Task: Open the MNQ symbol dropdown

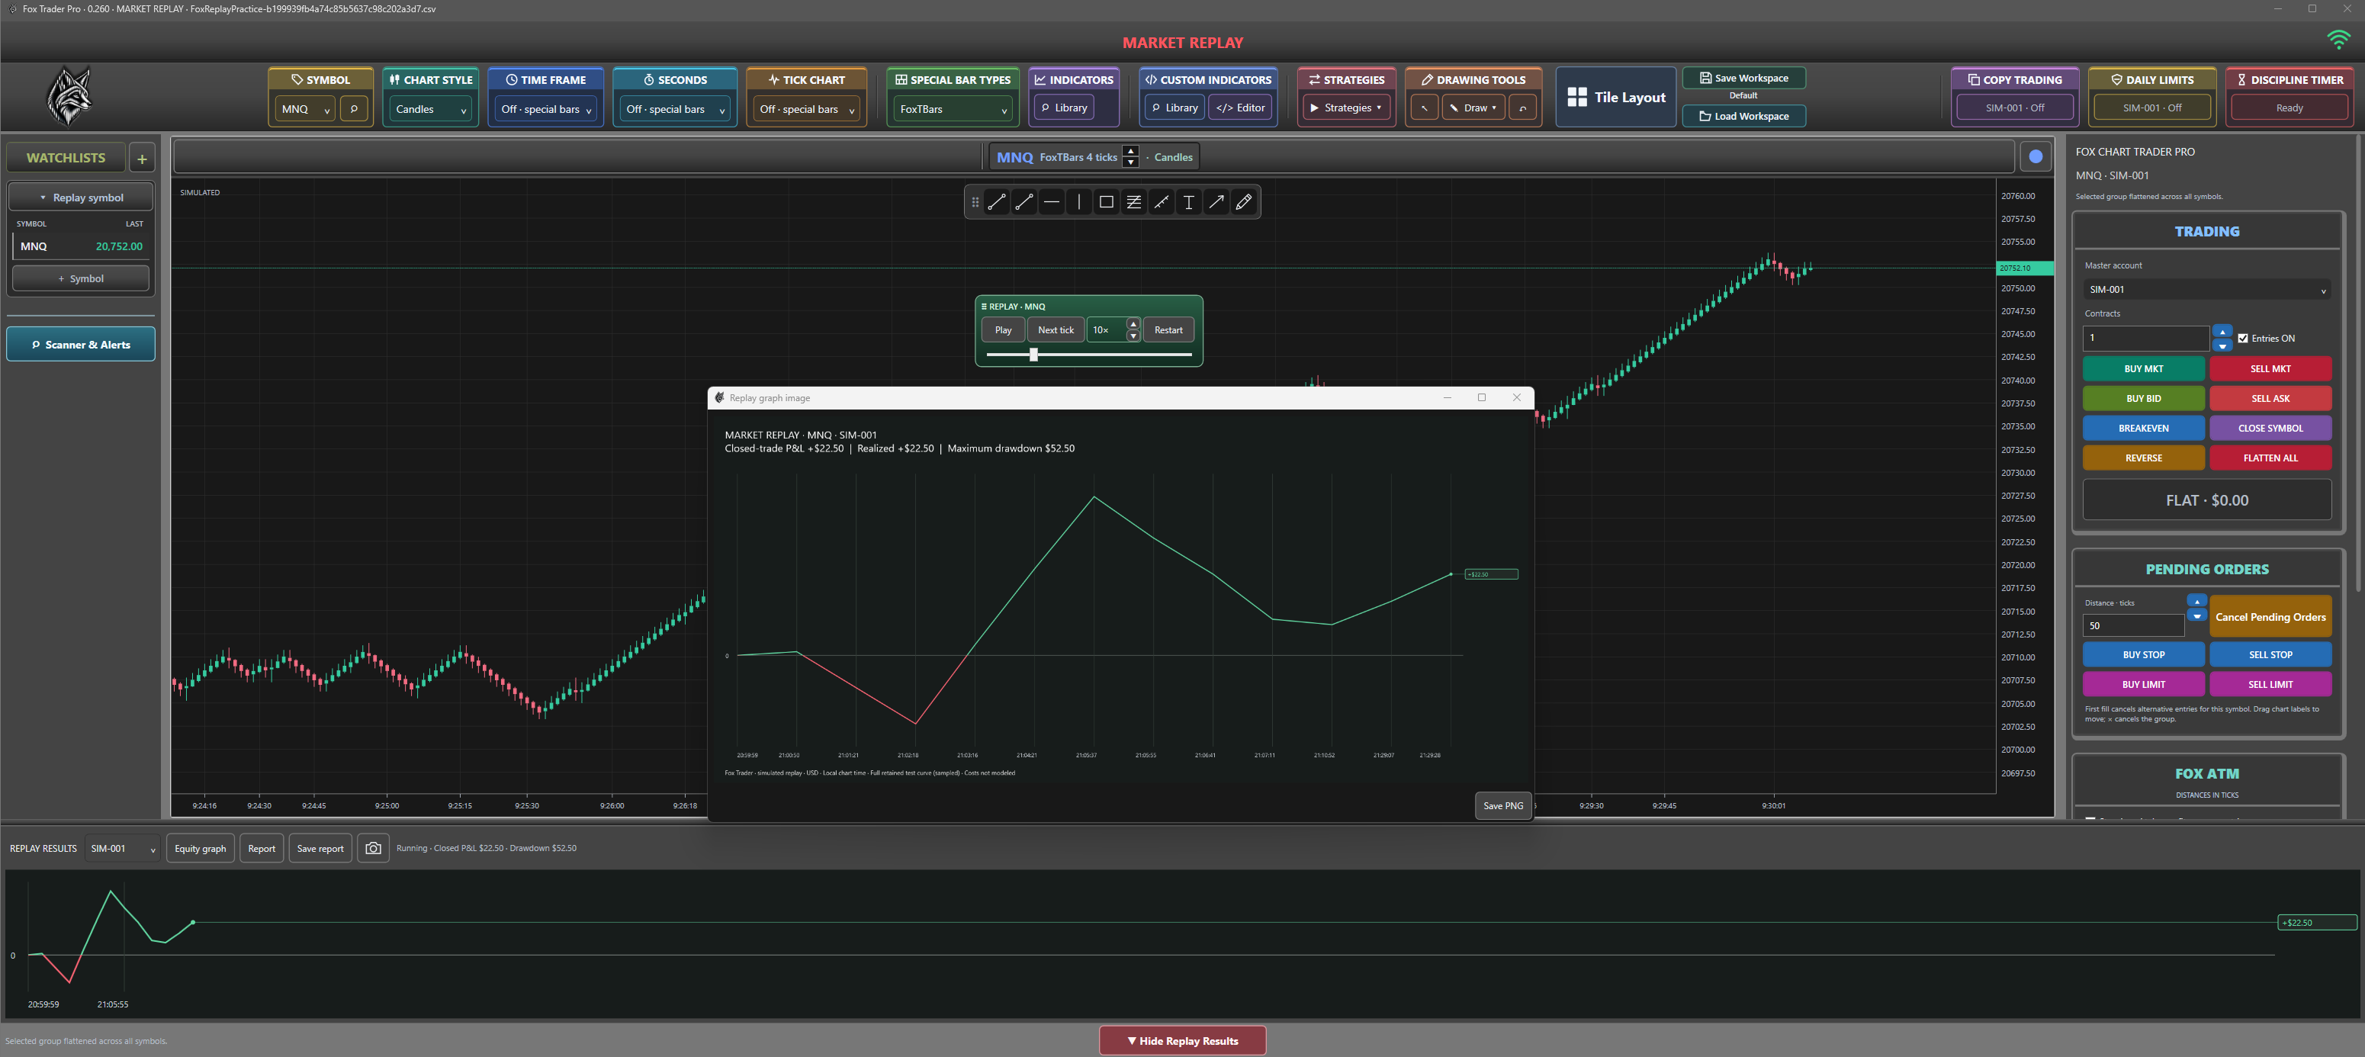Action: (x=306, y=109)
